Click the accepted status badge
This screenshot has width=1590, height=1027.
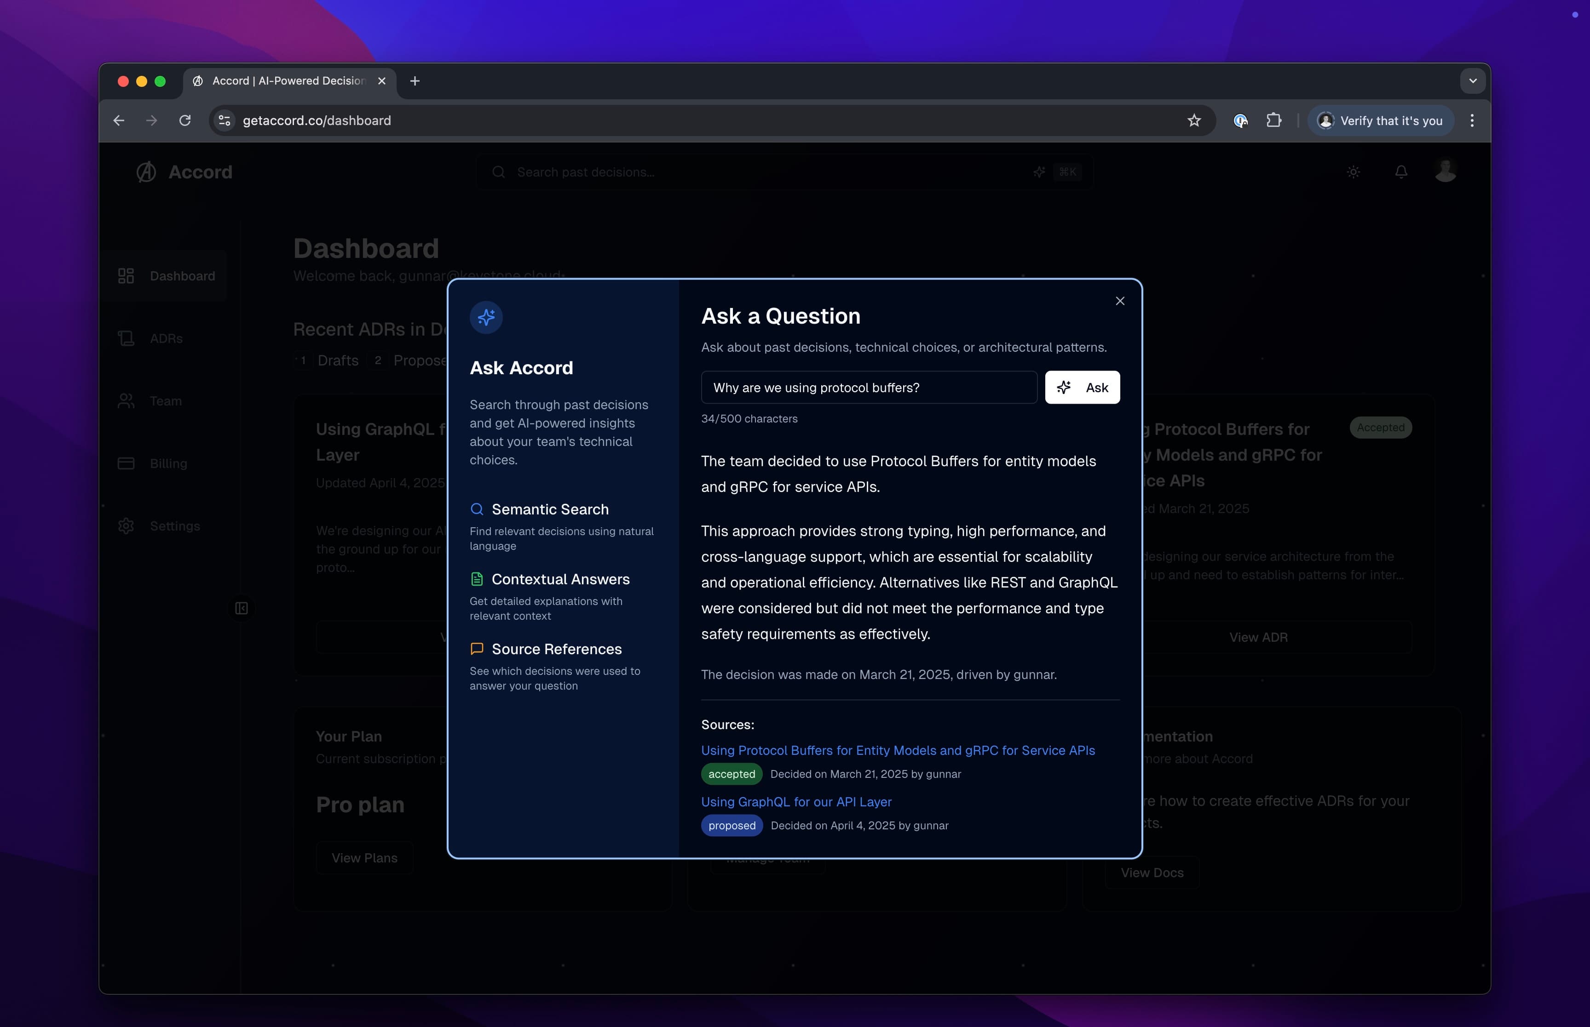731,774
